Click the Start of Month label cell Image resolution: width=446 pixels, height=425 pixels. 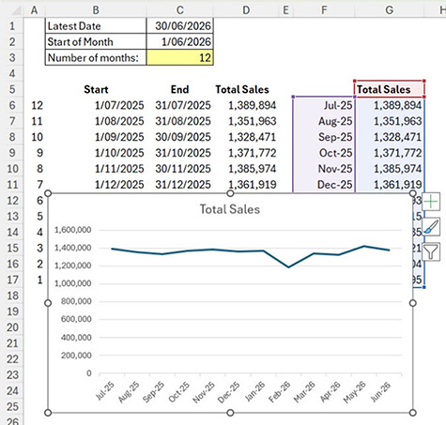[x=96, y=41]
